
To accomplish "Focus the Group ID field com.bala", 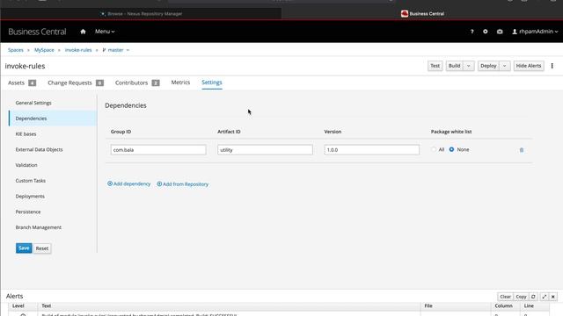I will click(158, 150).
